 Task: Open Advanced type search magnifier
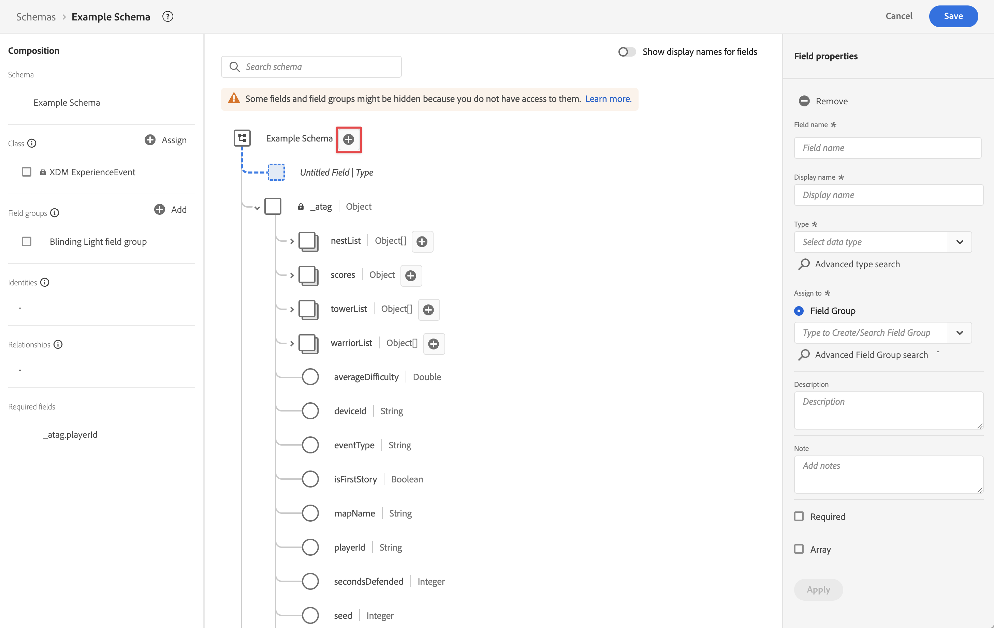tap(804, 264)
